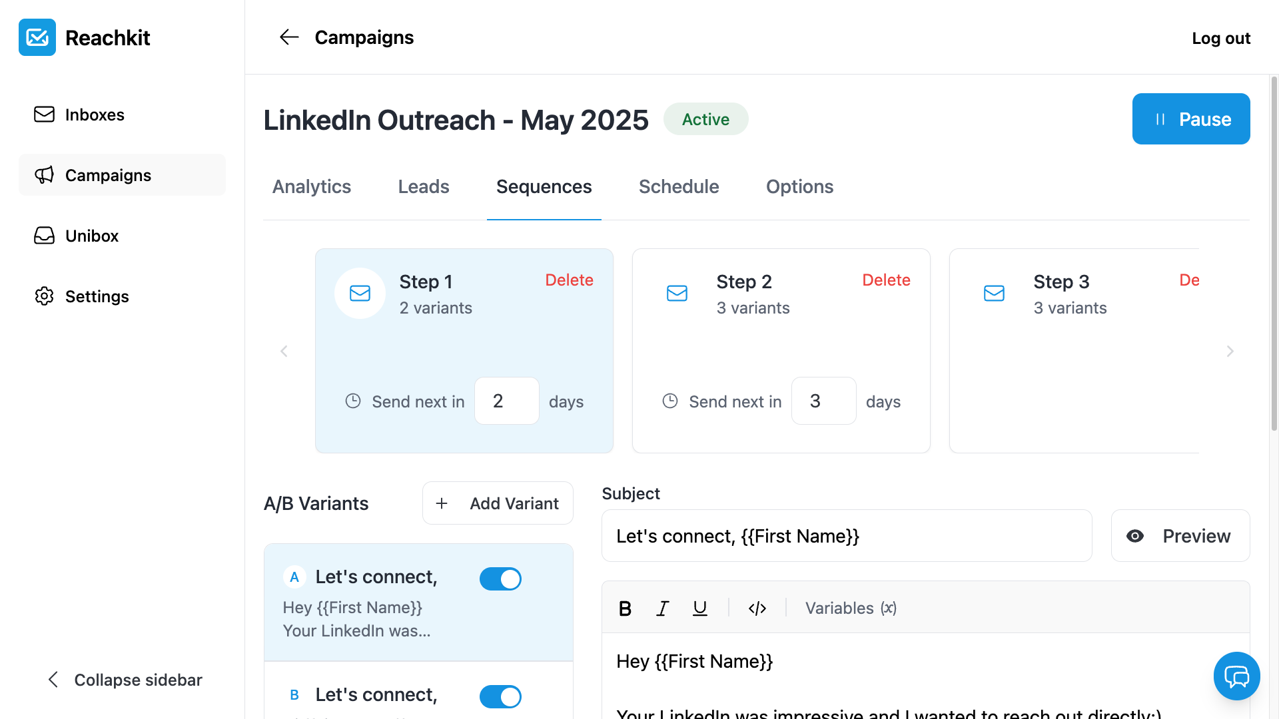Disable variant A toggle switch
Image resolution: width=1279 pixels, height=719 pixels.
[x=500, y=579]
